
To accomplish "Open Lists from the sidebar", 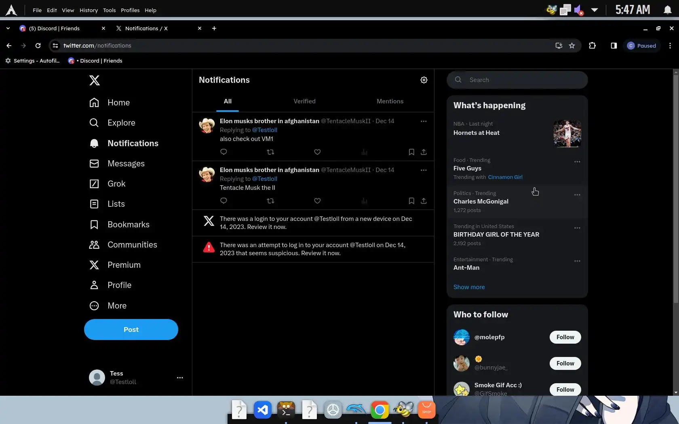I will click(x=107, y=204).
